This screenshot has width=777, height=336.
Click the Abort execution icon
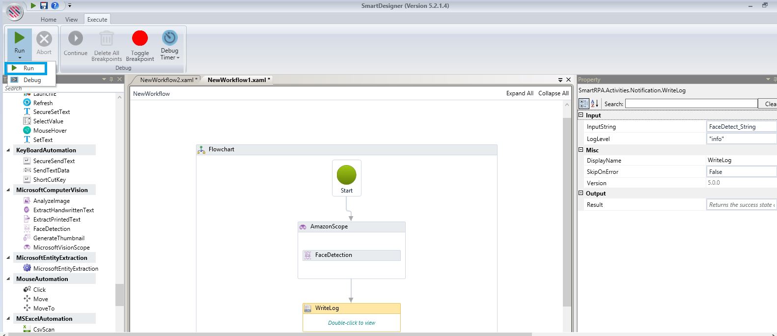coord(44,39)
